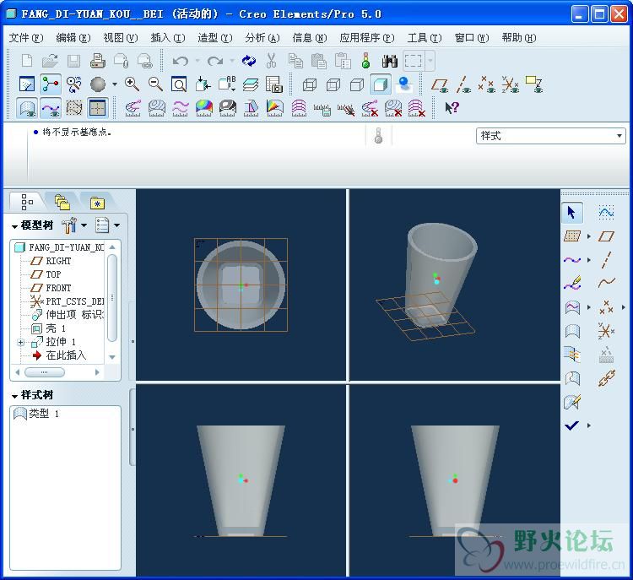Select Hidden Line display icon
Viewport: 633px width, 580px height.
pos(333,84)
